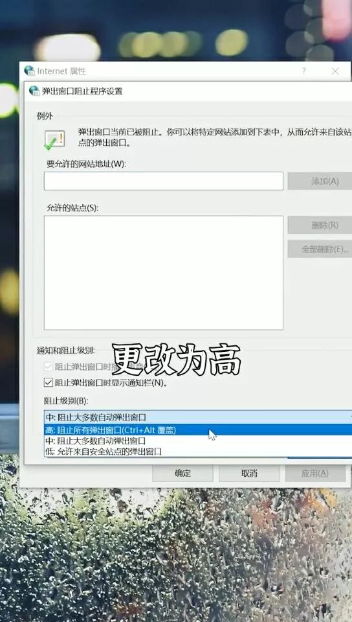Close the Internet 属性 window

tap(335, 71)
